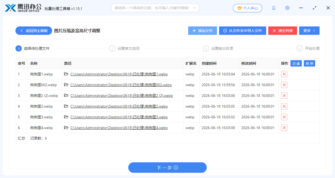
Task: Select step 4 开始处理
Action: [308, 48]
